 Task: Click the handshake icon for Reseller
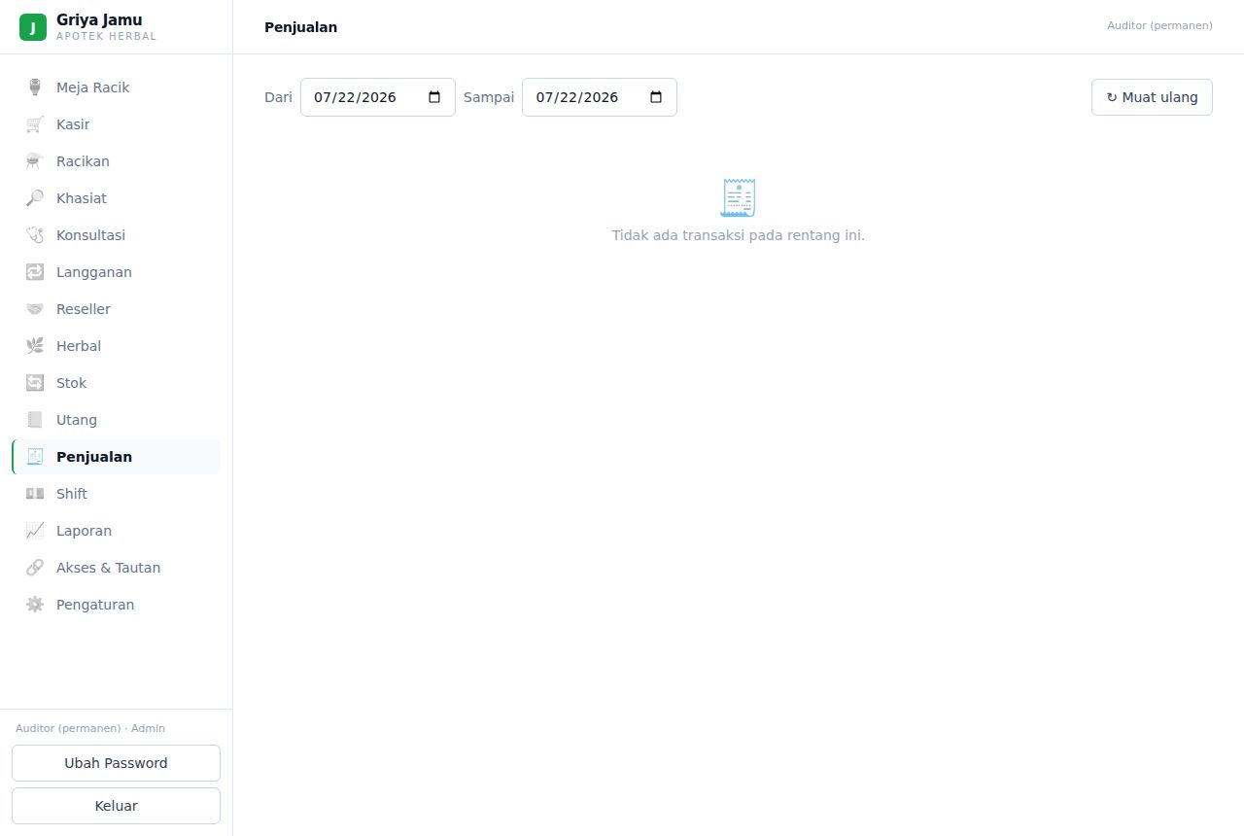tap(35, 309)
